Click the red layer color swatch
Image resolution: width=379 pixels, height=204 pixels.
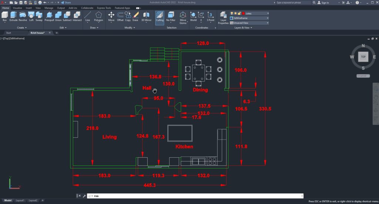tap(243, 13)
